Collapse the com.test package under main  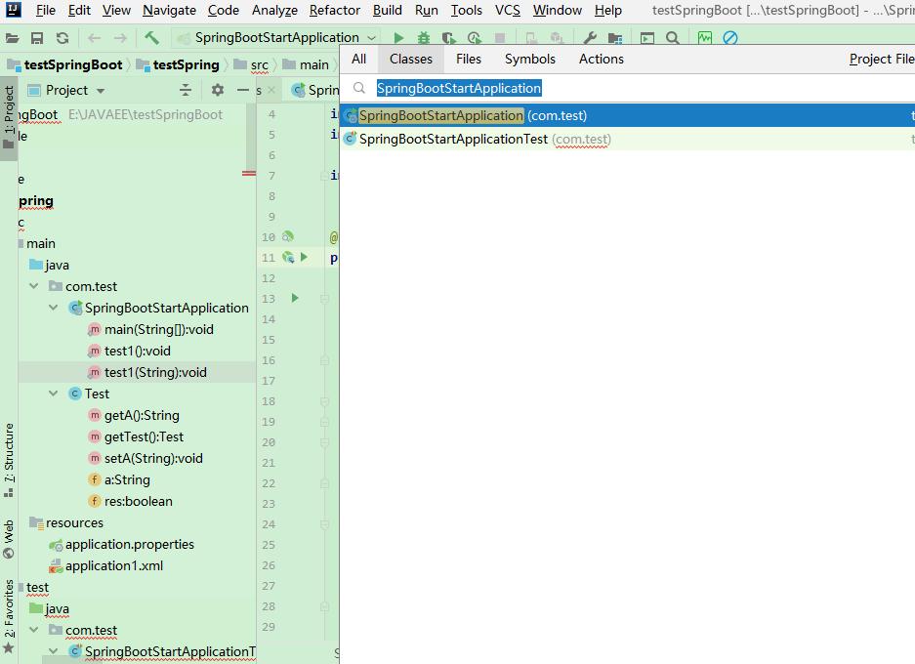point(34,286)
